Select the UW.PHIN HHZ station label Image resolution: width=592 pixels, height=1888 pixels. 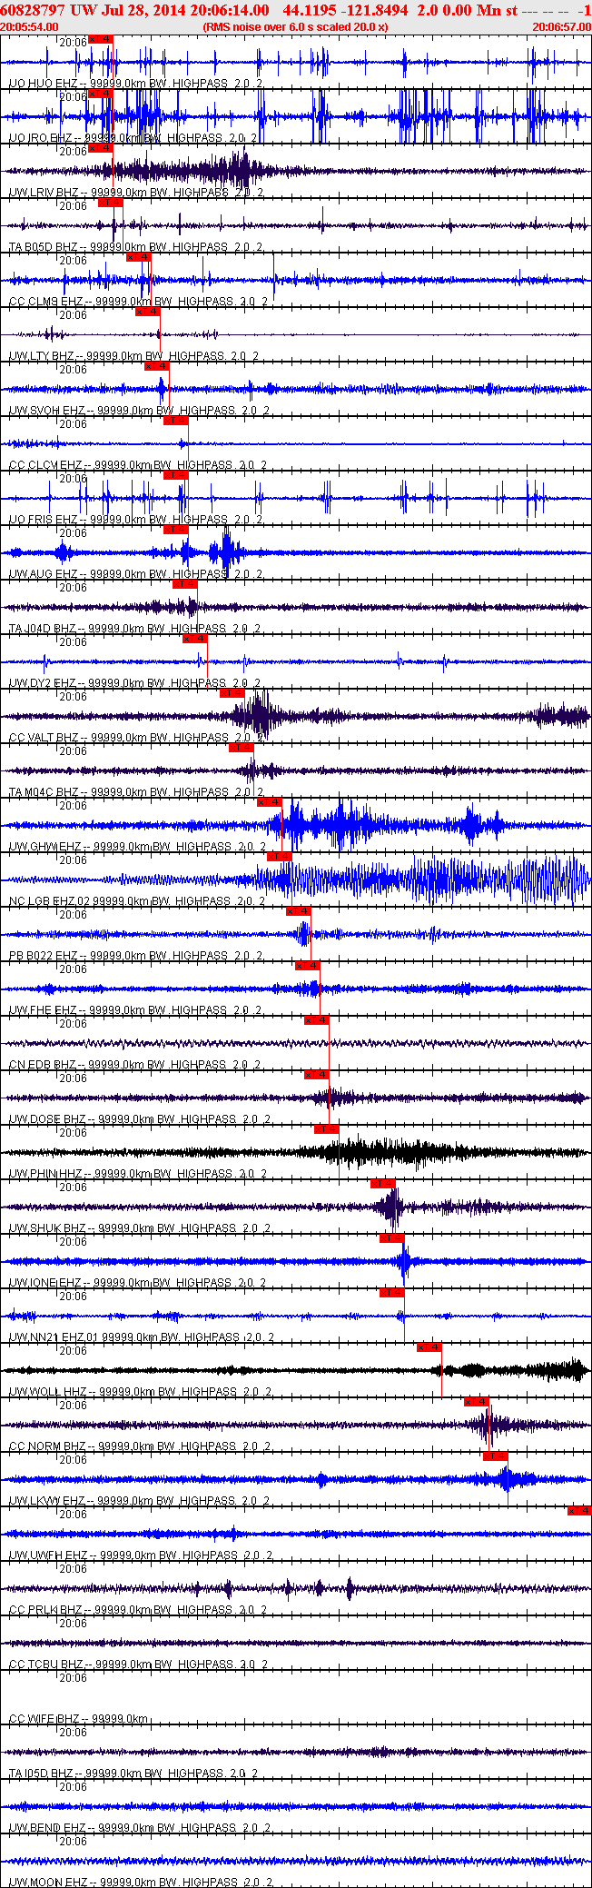coord(46,1174)
